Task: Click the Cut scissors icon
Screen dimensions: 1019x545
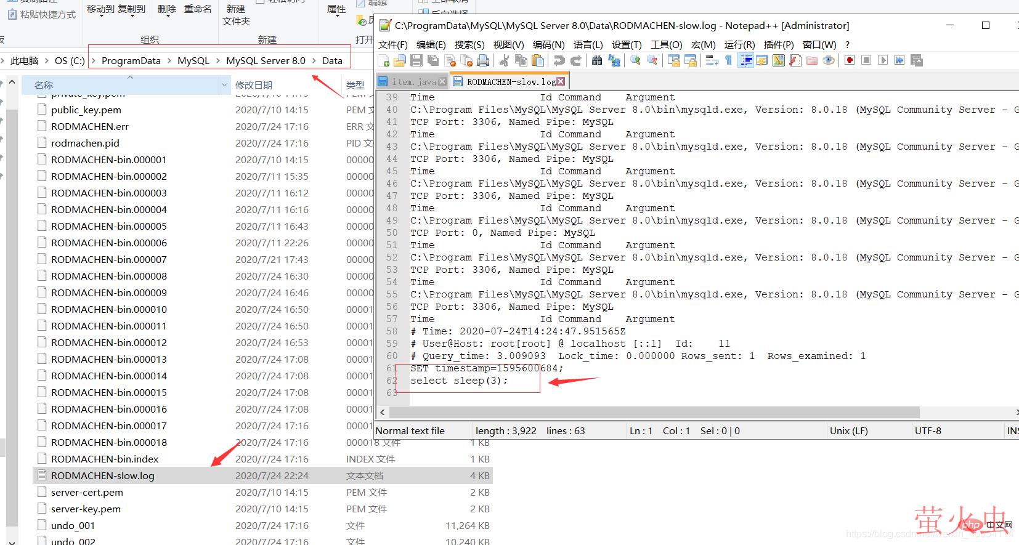Action: pyautogui.click(x=504, y=60)
